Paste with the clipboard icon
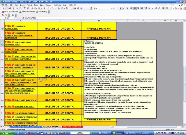The height and width of the screenshot is (135, 186). [x=39, y=8]
